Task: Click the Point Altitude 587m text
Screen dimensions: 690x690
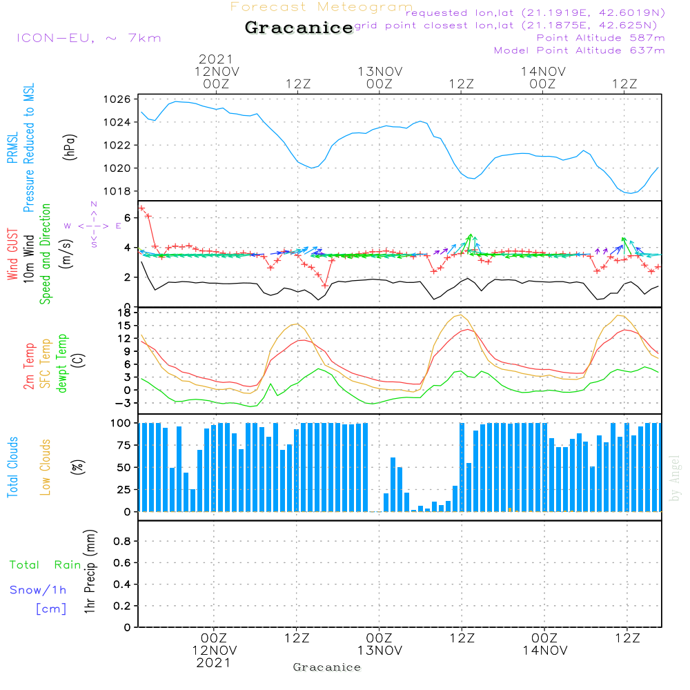Action: [x=601, y=38]
